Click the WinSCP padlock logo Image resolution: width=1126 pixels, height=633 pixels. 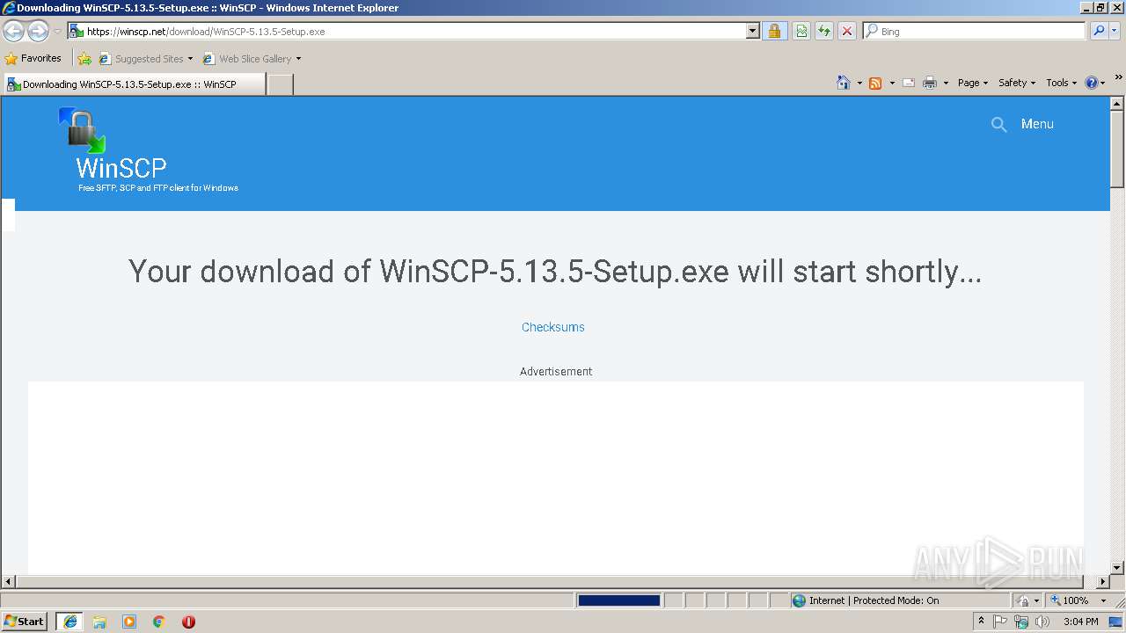[82, 130]
